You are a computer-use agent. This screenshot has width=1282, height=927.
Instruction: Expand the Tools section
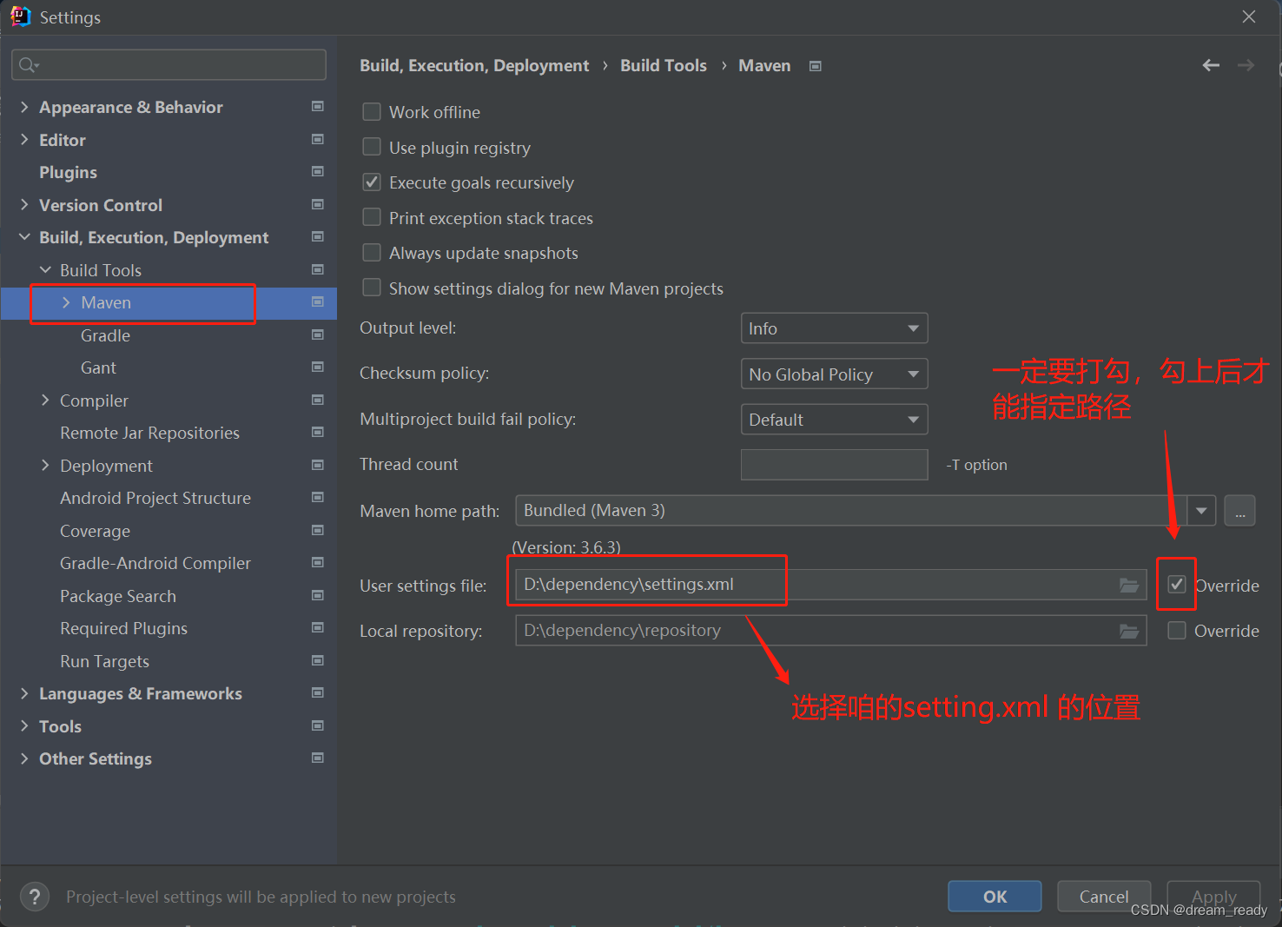click(x=24, y=725)
